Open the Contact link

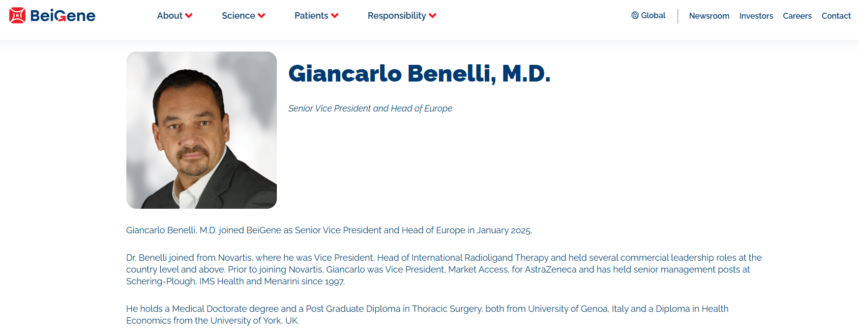tap(836, 16)
